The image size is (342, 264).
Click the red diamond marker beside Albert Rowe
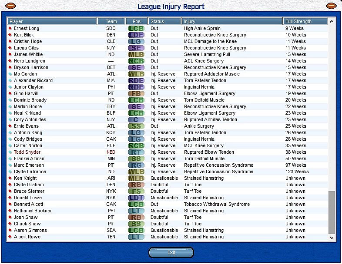point(10,237)
